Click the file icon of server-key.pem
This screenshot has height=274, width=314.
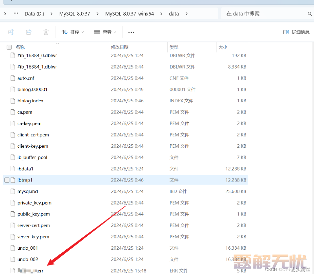[x=13, y=237]
